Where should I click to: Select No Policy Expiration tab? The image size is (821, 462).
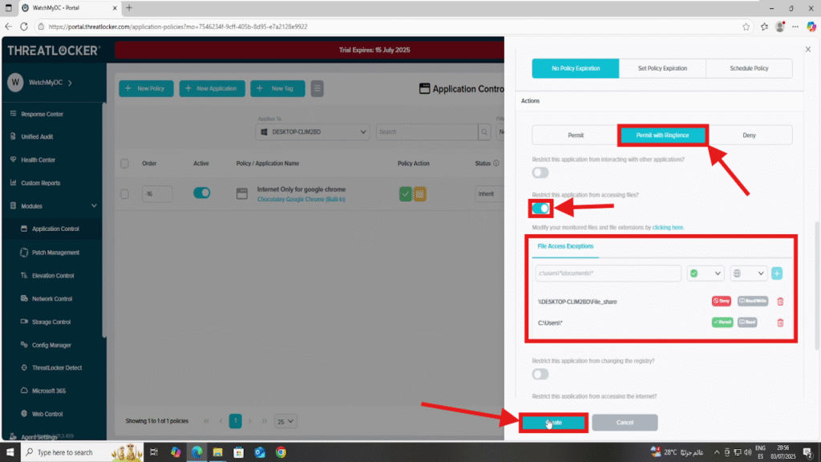(x=576, y=69)
